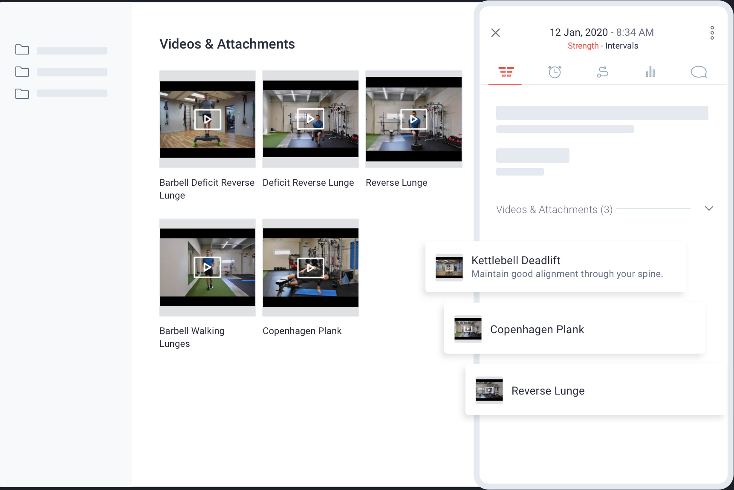Play the Barbell Walking Lunges video
Viewport: 734px width, 490px height.
[x=208, y=267]
